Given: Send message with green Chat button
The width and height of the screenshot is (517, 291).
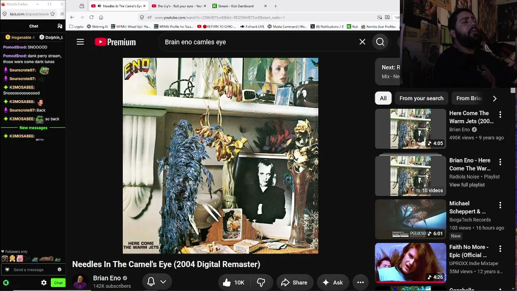Looking at the screenshot, I should pos(58,283).
